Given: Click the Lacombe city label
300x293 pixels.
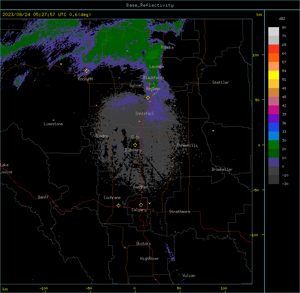Looking at the screenshot, I should (x=157, y=66).
